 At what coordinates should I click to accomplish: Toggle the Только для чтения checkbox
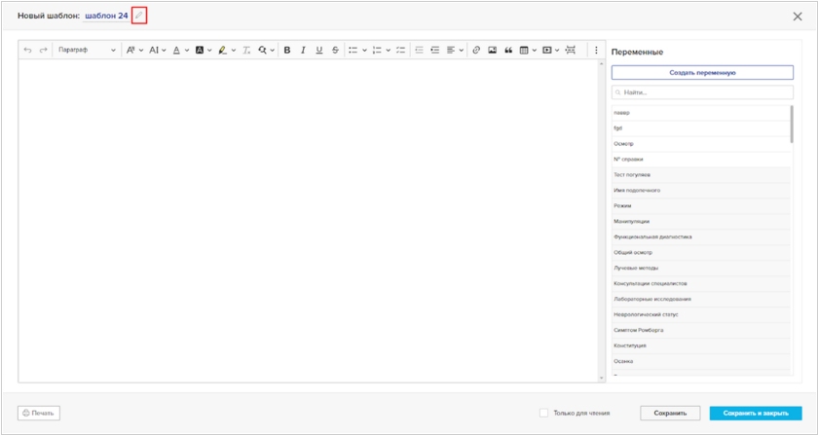543,413
